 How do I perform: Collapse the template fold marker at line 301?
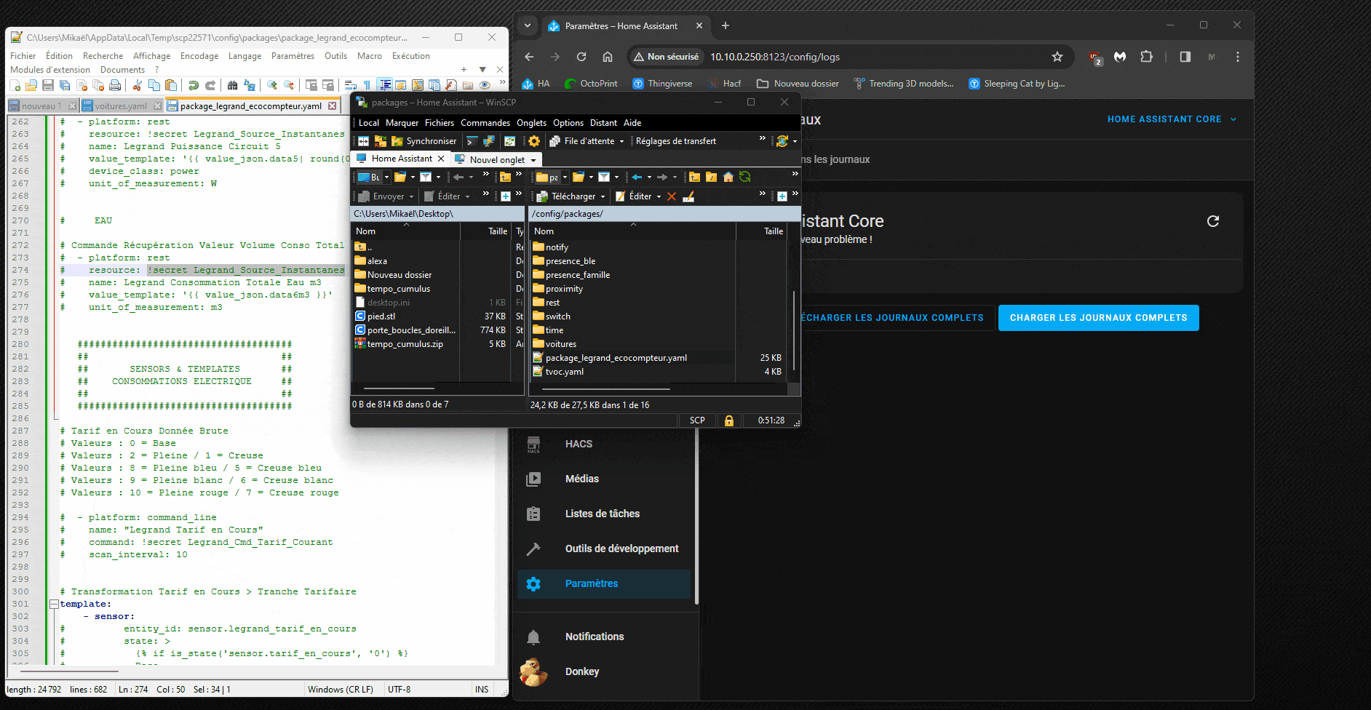(54, 605)
